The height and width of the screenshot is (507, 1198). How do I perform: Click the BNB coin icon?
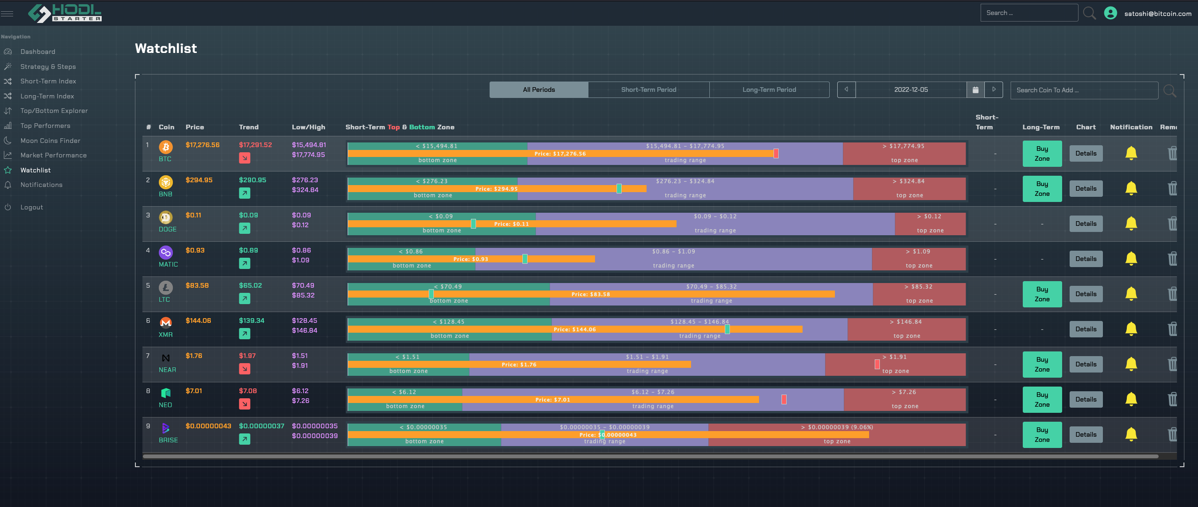click(x=166, y=182)
